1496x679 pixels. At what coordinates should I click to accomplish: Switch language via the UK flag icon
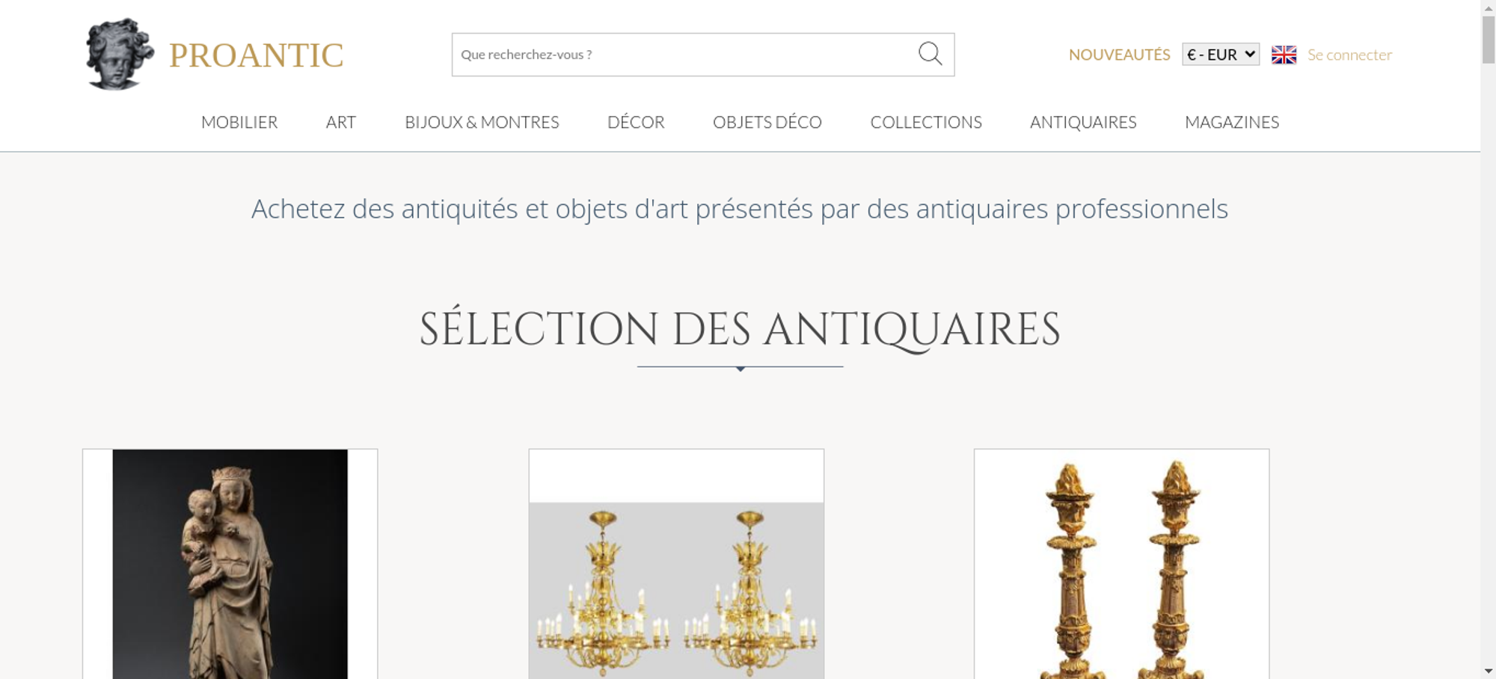click(1284, 55)
